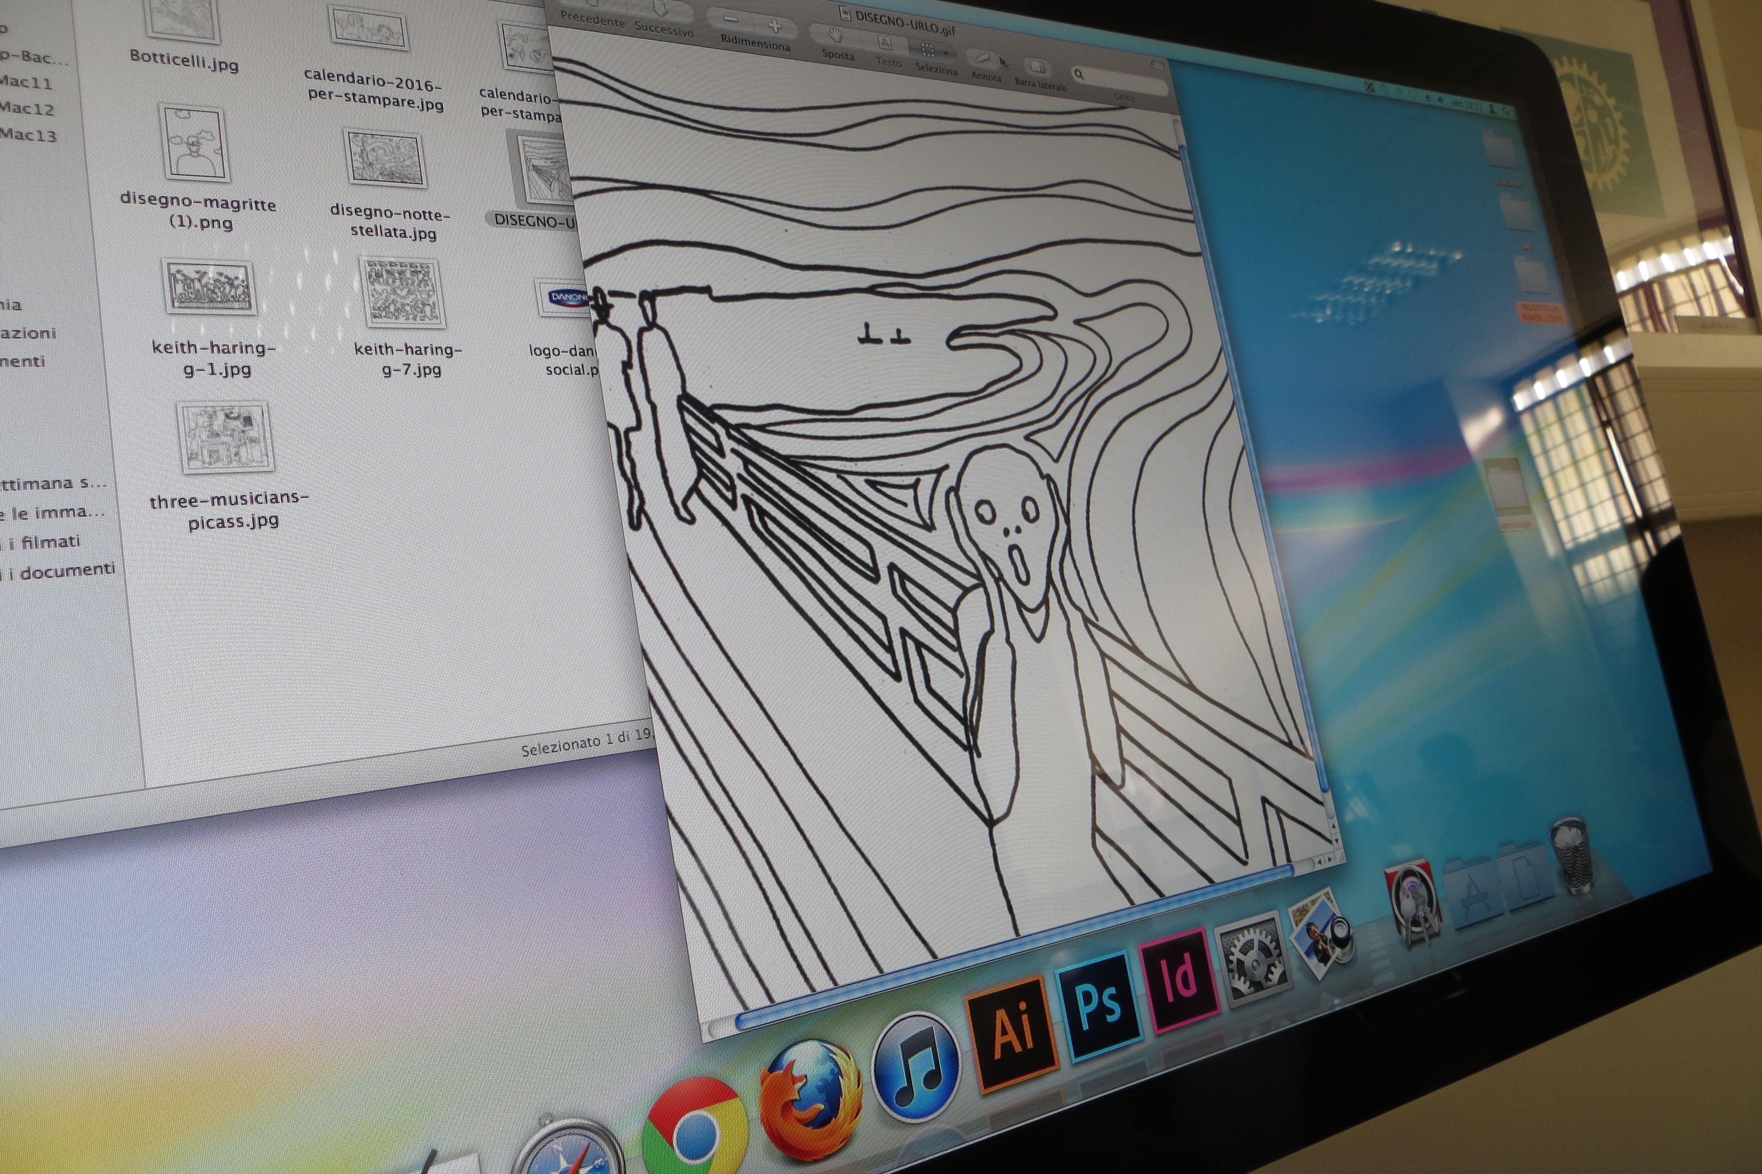Click the Annota pencil icon
This screenshot has width=1762, height=1174.
coord(983,59)
